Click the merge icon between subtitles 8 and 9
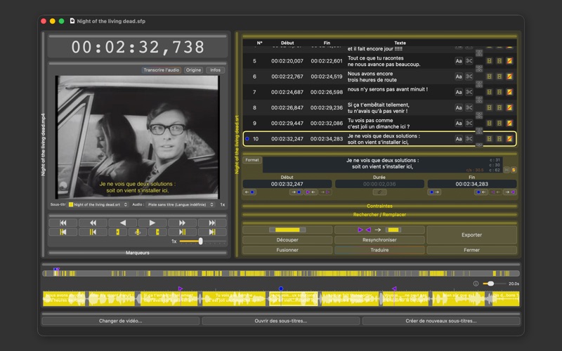Image resolution: width=562 pixels, height=351 pixels. click(x=479, y=115)
